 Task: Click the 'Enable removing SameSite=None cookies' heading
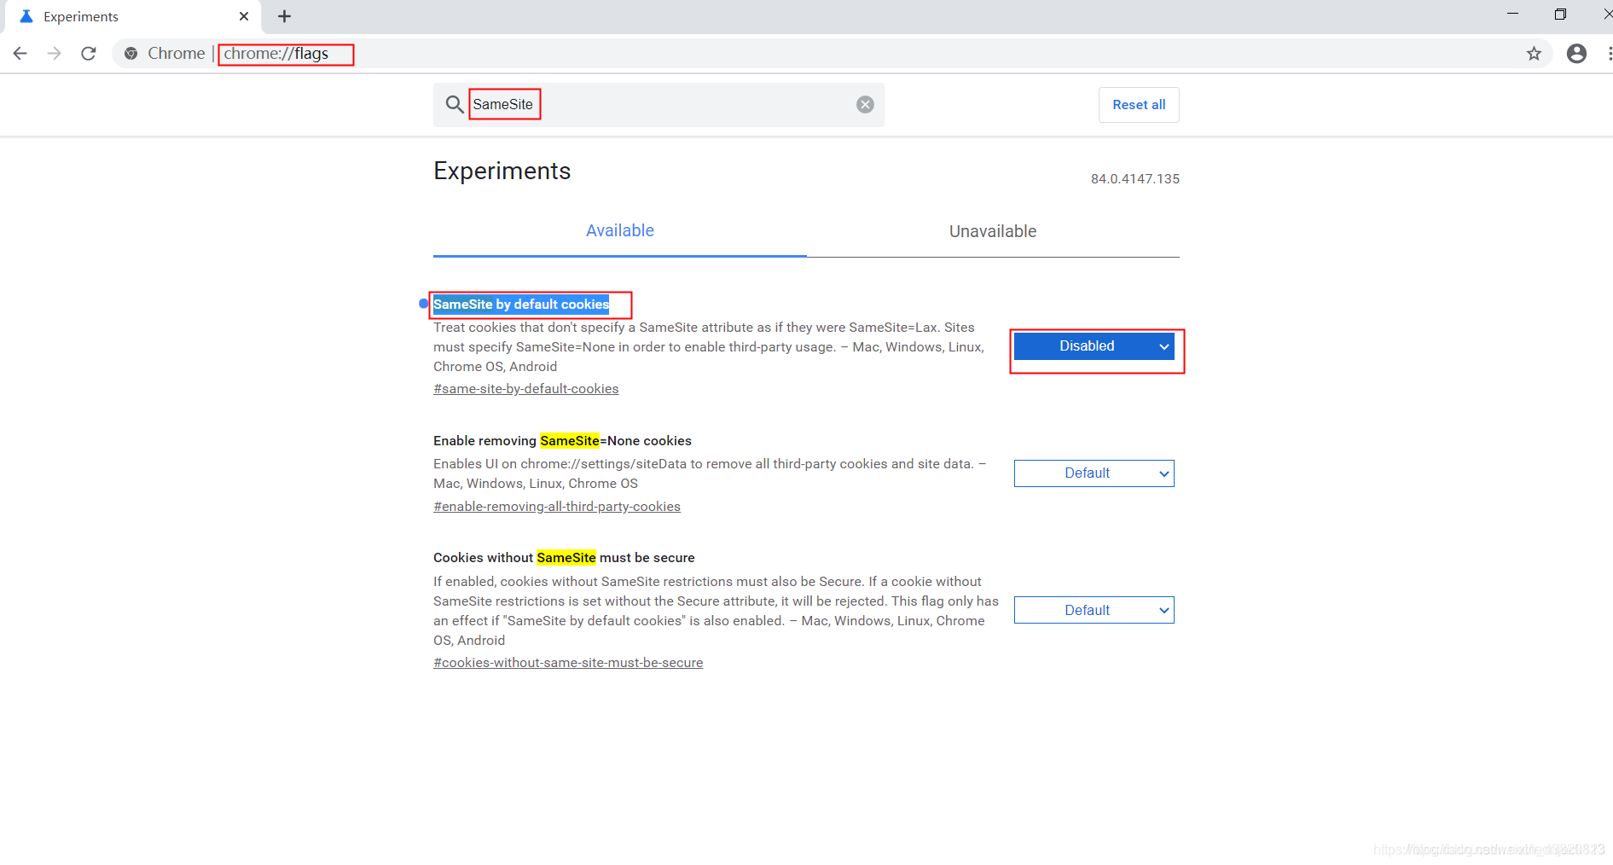(x=562, y=441)
